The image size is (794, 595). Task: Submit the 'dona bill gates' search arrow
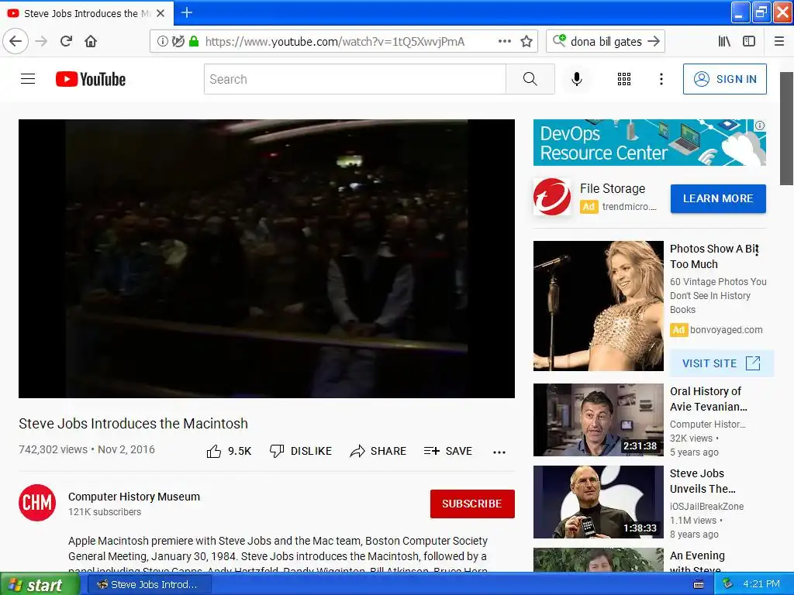[x=654, y=41]
